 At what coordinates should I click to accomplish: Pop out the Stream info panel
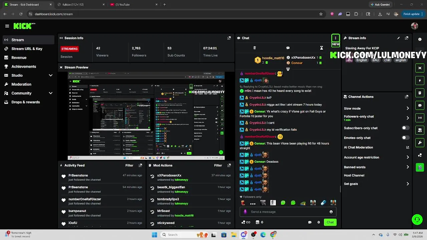point(406,38)
